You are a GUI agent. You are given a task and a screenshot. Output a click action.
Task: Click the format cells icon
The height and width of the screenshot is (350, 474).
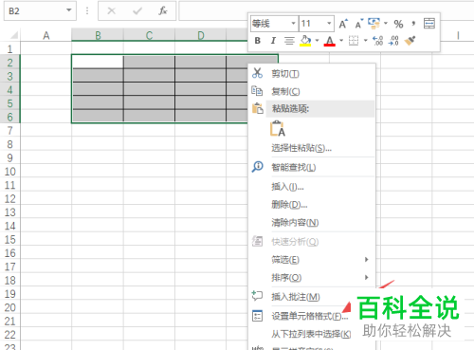[x=257, y=316]
